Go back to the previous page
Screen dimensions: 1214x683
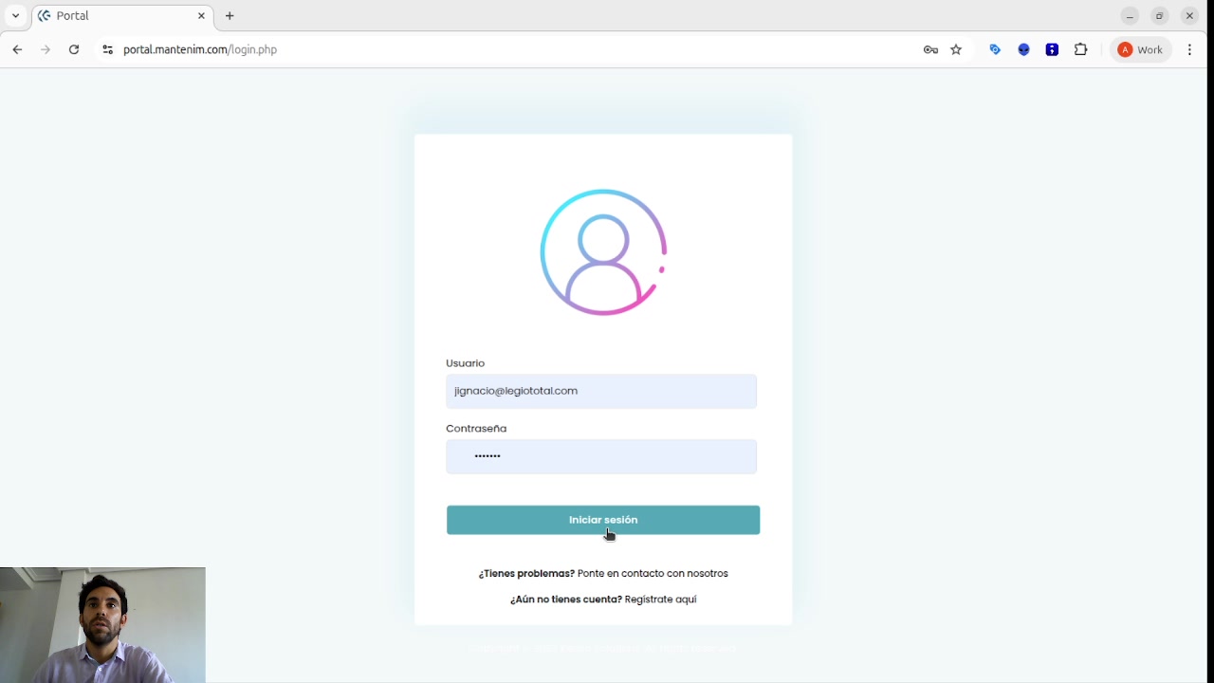(x=17, y=50)
